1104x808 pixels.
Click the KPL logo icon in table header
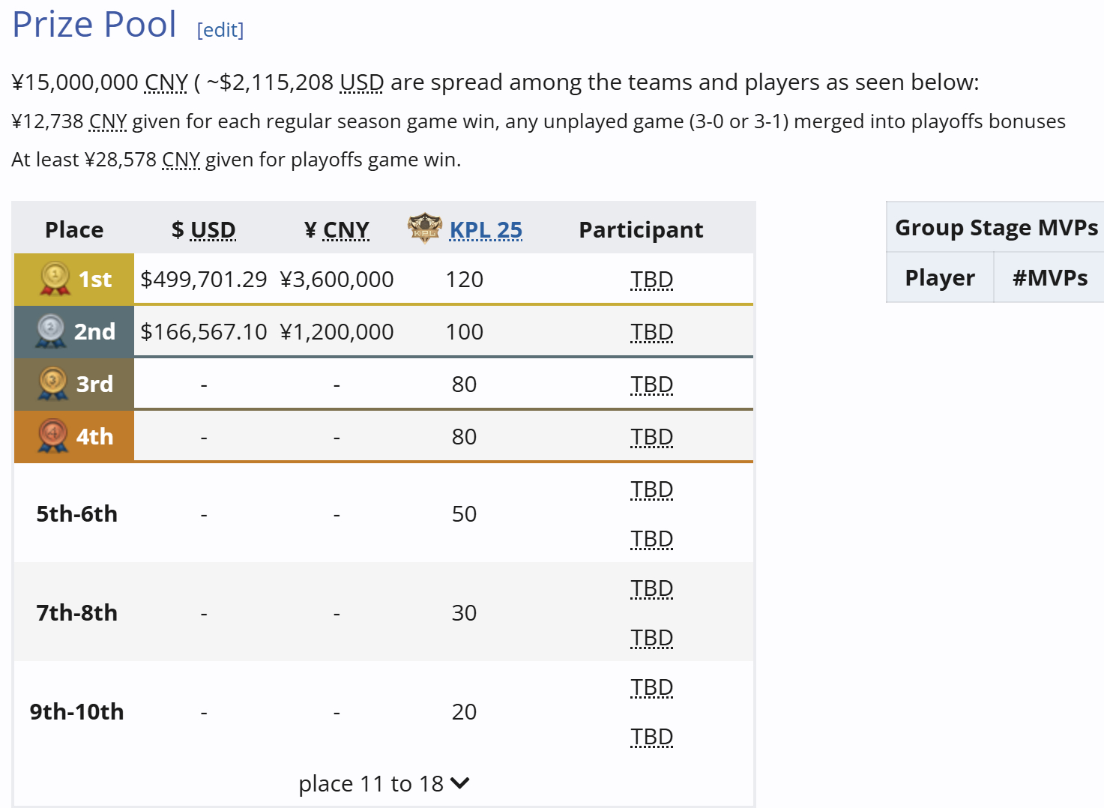[x=425, y=229]
